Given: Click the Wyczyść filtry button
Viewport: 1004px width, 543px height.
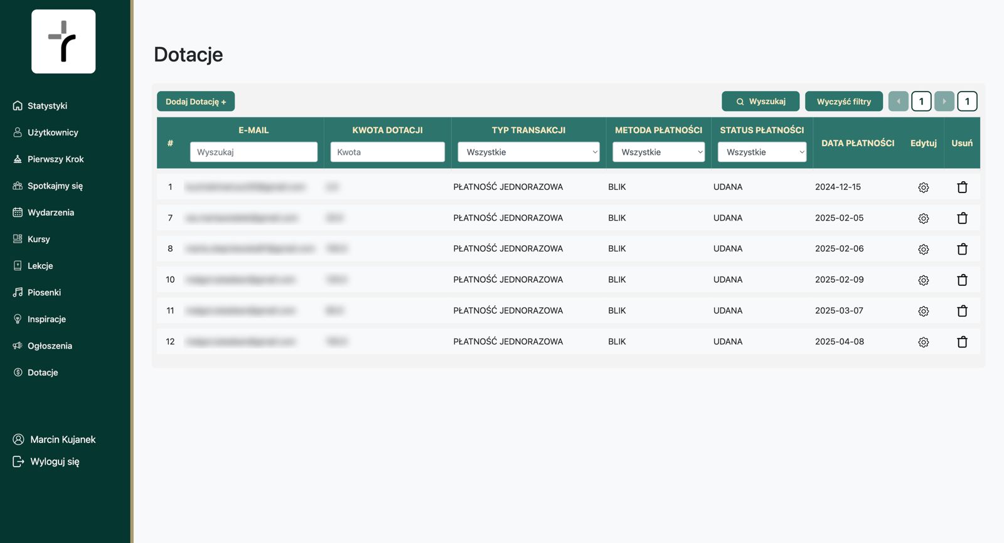Looking at the screenshot, I should coord(843,102).
